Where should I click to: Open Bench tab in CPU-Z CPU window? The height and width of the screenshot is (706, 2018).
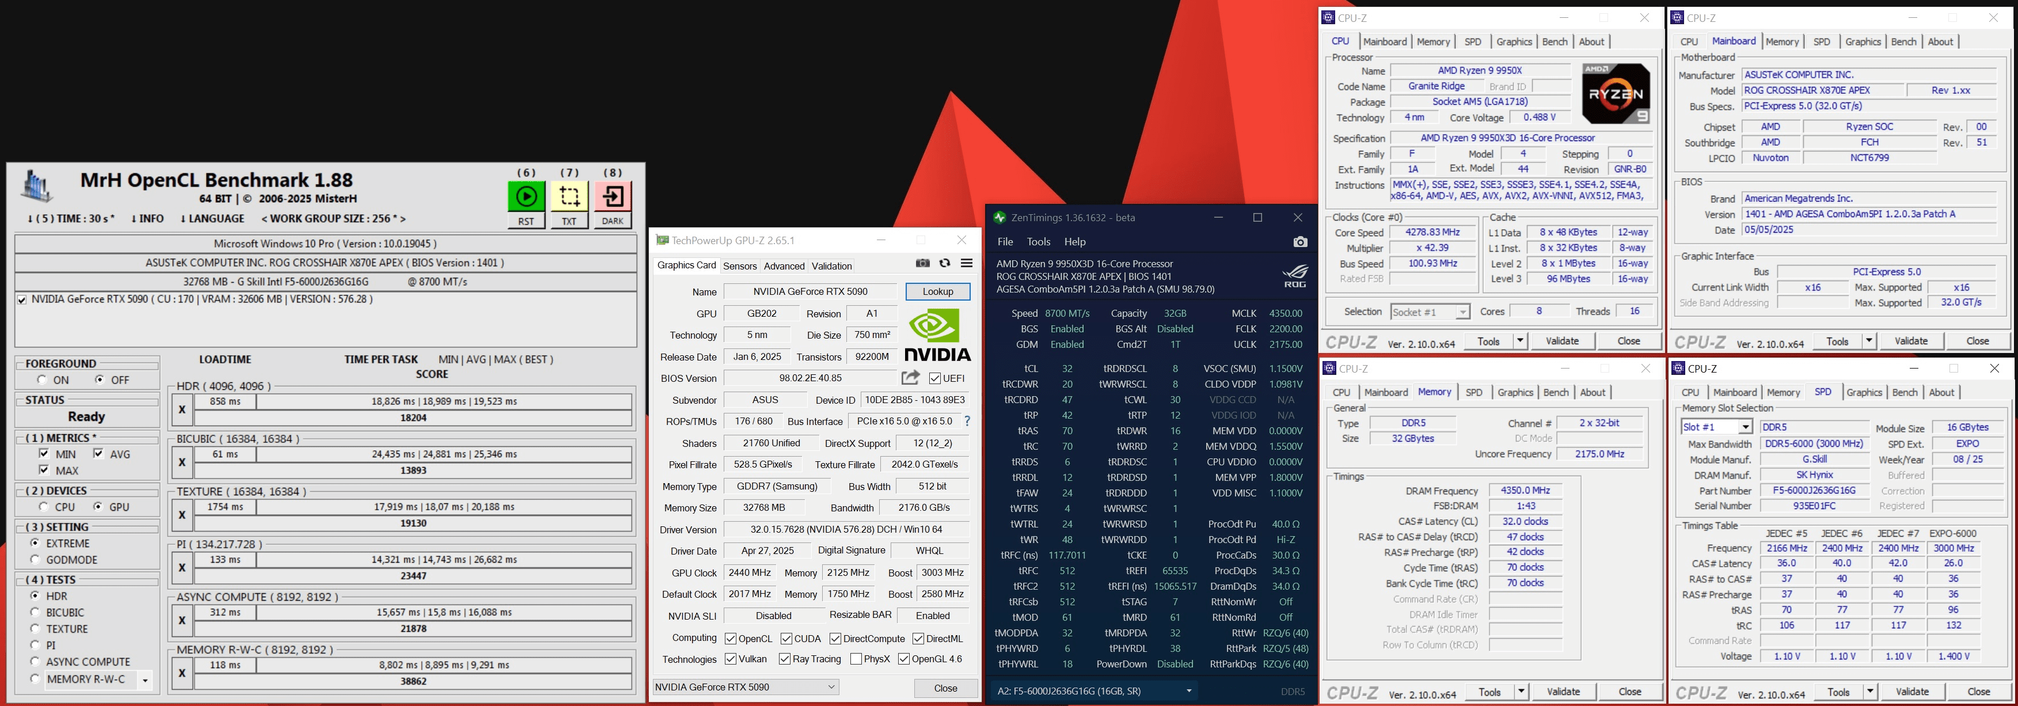[x=1555, y=41]
